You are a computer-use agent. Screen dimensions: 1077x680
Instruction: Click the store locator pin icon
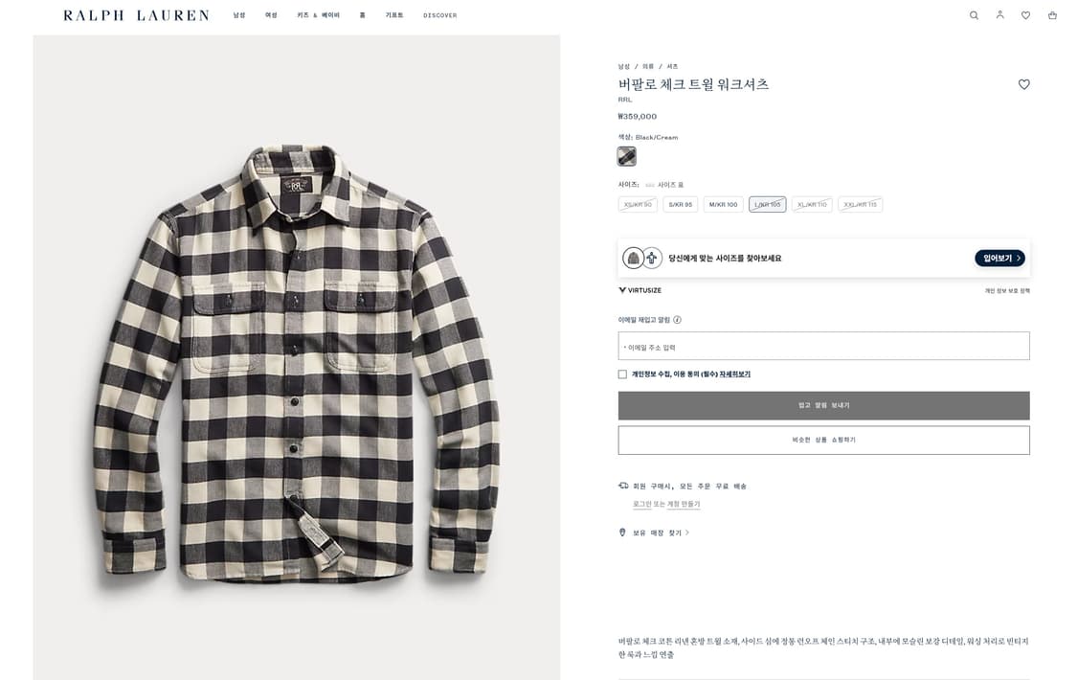coord(621,532)
